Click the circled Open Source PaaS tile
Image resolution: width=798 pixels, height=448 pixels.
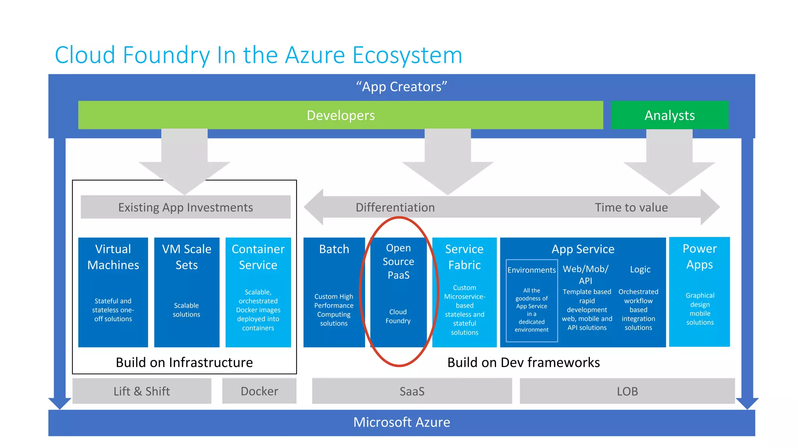pyautogui.click(x=398, y=292)
